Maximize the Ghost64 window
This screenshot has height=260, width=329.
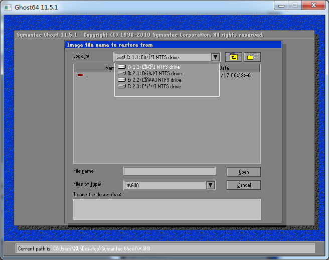tap(295, 6)
